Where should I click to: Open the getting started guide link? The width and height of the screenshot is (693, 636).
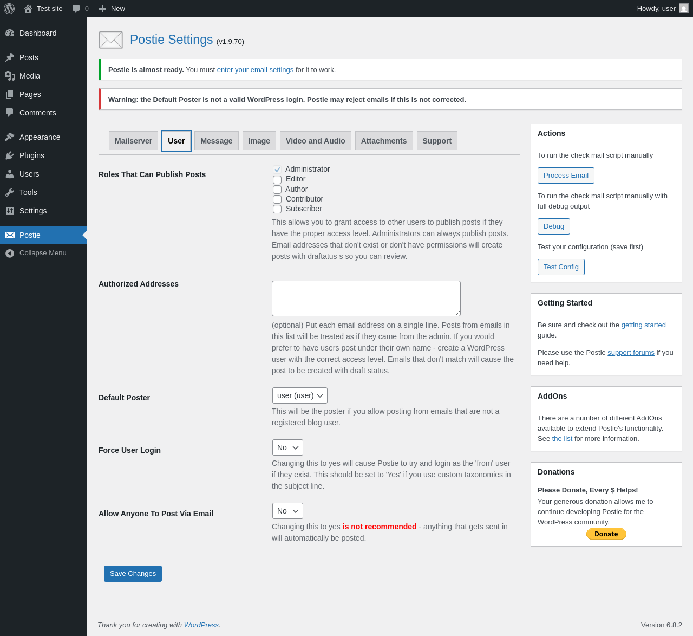click(x=643, y=325)
